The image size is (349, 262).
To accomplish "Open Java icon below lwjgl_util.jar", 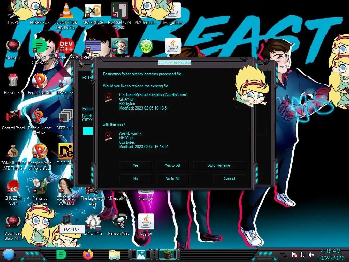I will pos(173,46).
